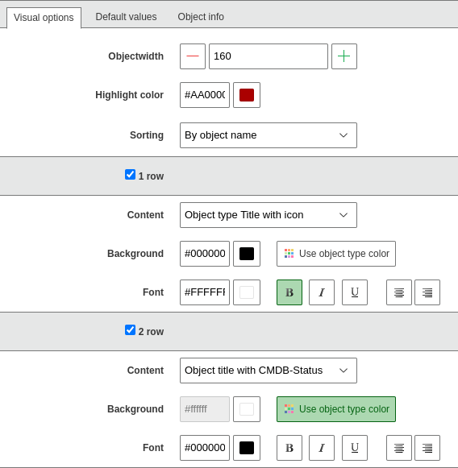This screenshot has width=458, height=468.
Task: Uncheck the 2 row checkbox
Action: [x=130, y=330]
